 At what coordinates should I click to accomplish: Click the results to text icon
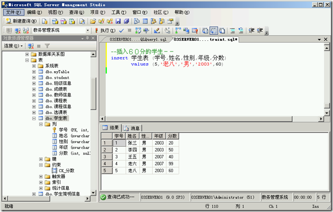[x=205, y=31]
